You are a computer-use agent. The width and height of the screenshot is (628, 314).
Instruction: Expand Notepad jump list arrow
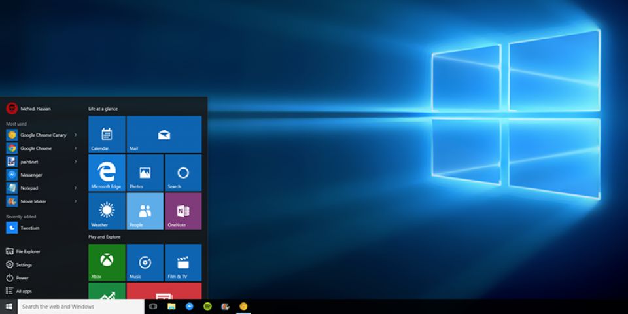[x=75, y=188]
